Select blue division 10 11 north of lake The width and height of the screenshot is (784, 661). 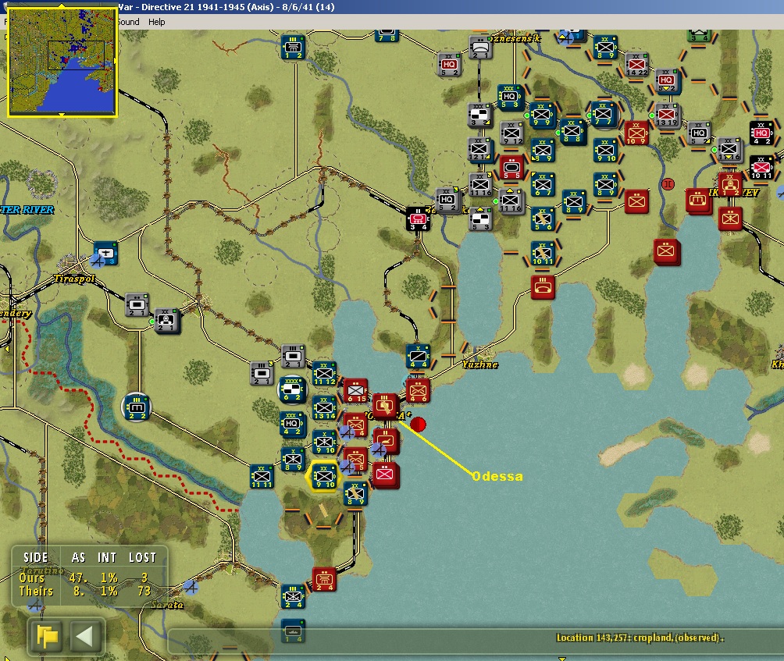pyautogui.click(x=543, y=254)
